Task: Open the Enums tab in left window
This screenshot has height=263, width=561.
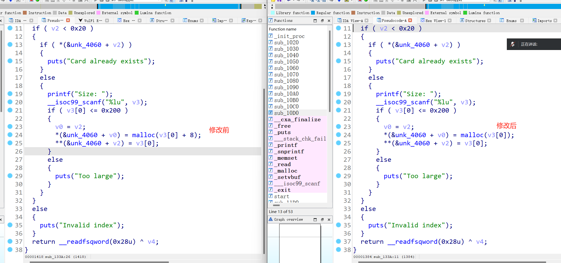Action: (193, 21)
